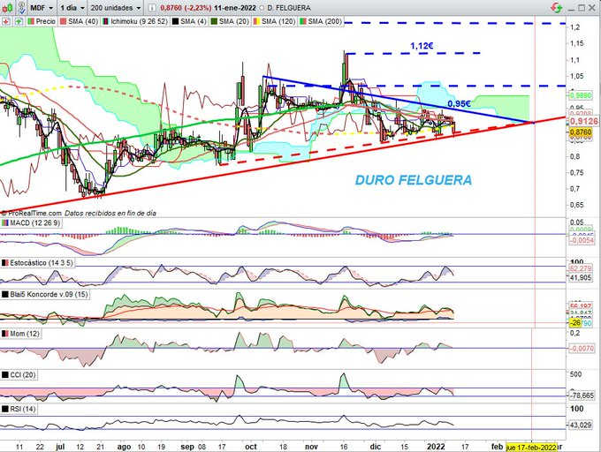The width and height of the screenshot is (601, 452).
Task: Click the green up-arrow icon in the indicator bar
Action: pos(18,21)
